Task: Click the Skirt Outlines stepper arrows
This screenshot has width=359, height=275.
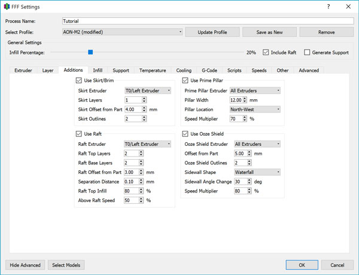Action: coord(144,119)
